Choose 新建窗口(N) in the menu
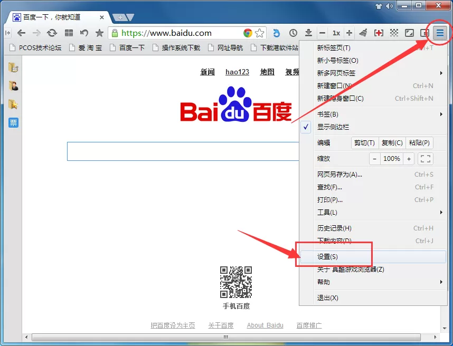 pos(373,85)
